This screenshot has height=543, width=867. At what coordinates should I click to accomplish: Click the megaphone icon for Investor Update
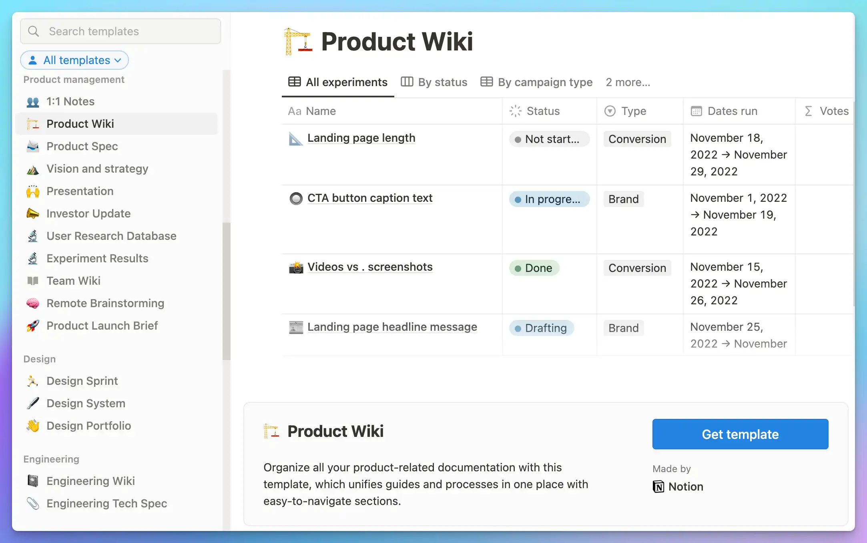pos(33,213)
